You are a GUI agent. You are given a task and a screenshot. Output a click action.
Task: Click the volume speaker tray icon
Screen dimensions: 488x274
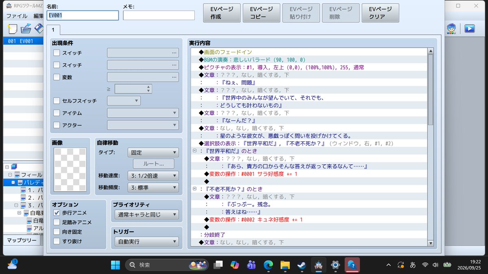(x=436, y=265)
